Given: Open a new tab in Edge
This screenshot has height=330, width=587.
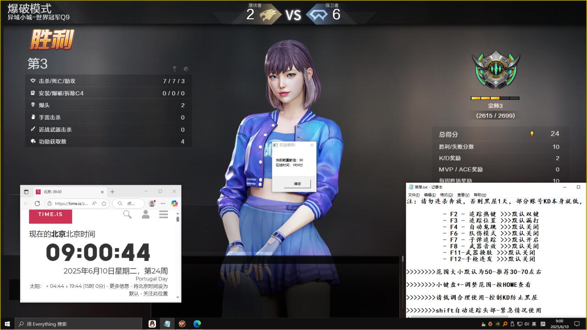Looking at the screenshot, I should 112,192.
